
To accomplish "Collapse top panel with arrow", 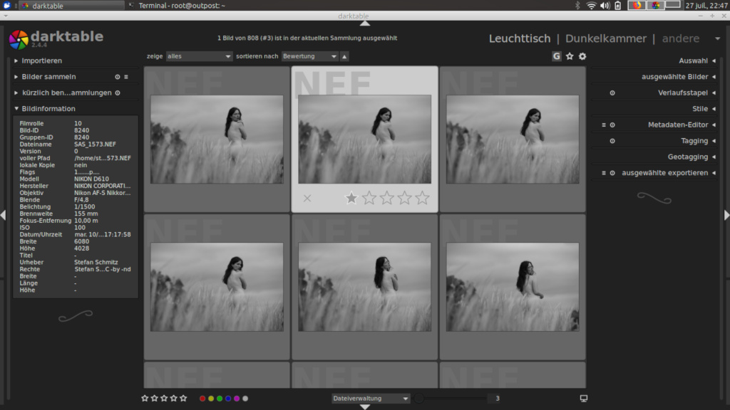I will 365,23.
